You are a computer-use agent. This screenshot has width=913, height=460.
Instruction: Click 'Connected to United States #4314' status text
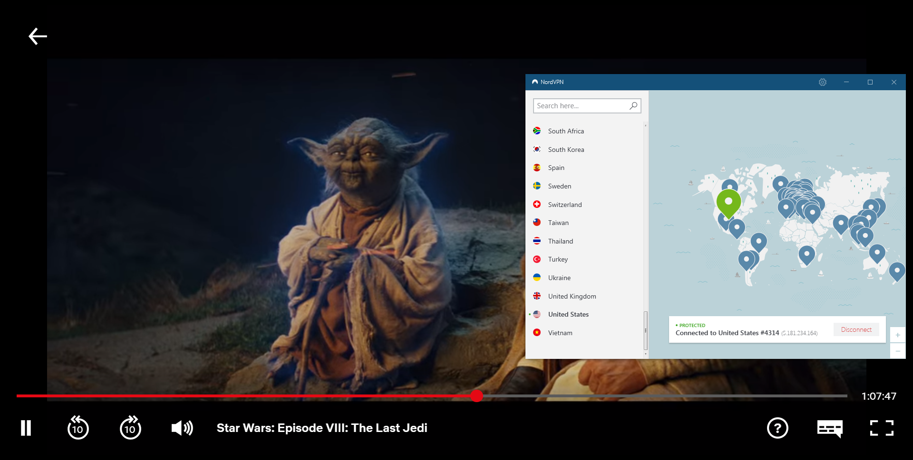tap(727, 333)
